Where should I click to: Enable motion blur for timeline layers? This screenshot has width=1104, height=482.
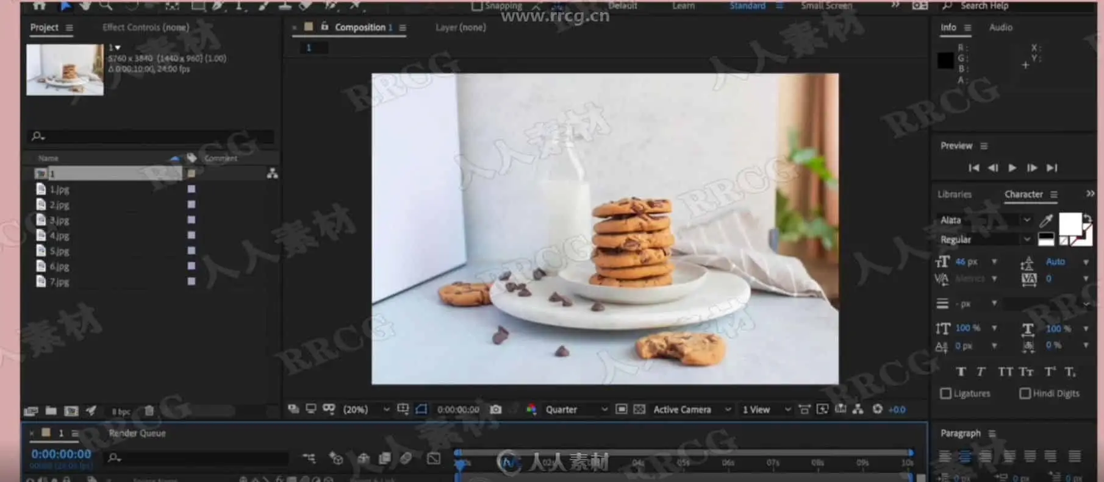[x=406, y=458]
